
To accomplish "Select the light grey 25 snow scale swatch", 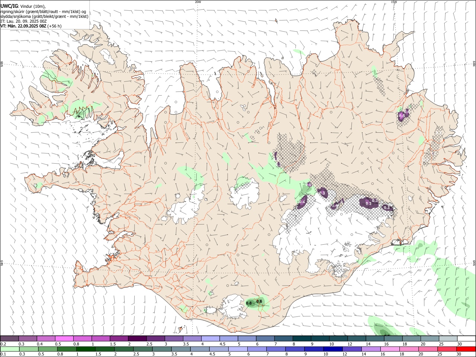I will point(448,338).
